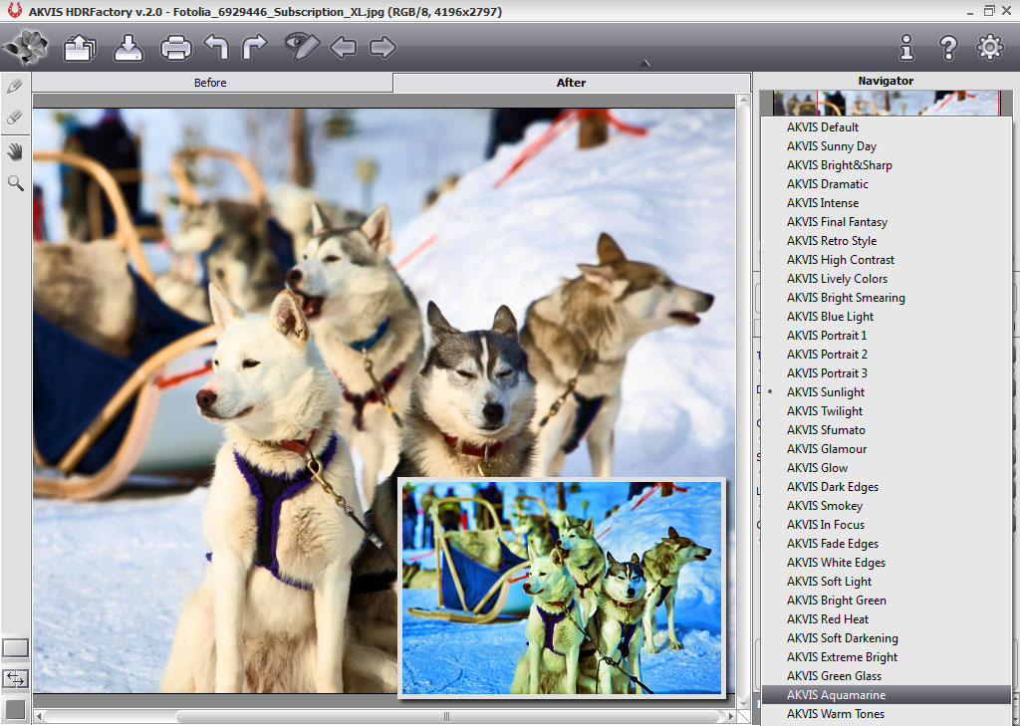Undo the last action with the left curved arrow

216,47
